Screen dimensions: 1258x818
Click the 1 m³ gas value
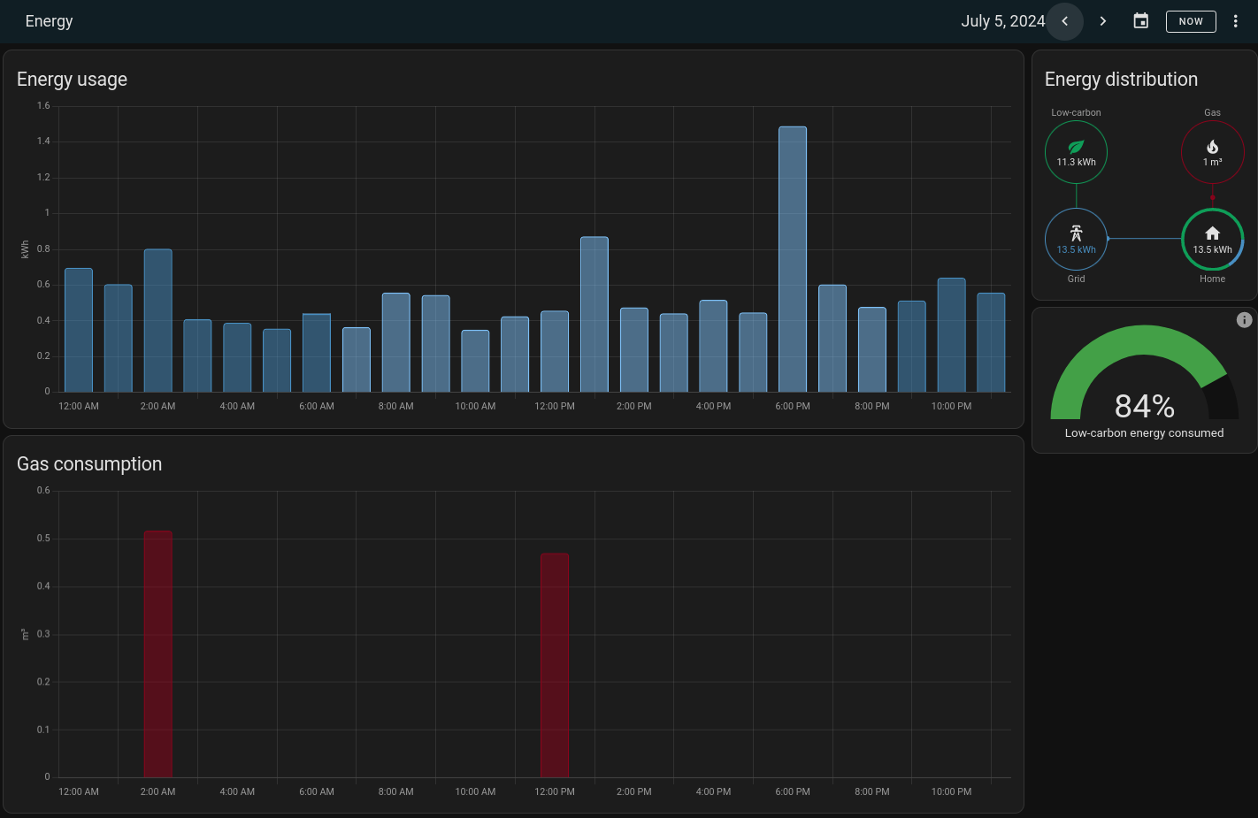point(1212,162)
